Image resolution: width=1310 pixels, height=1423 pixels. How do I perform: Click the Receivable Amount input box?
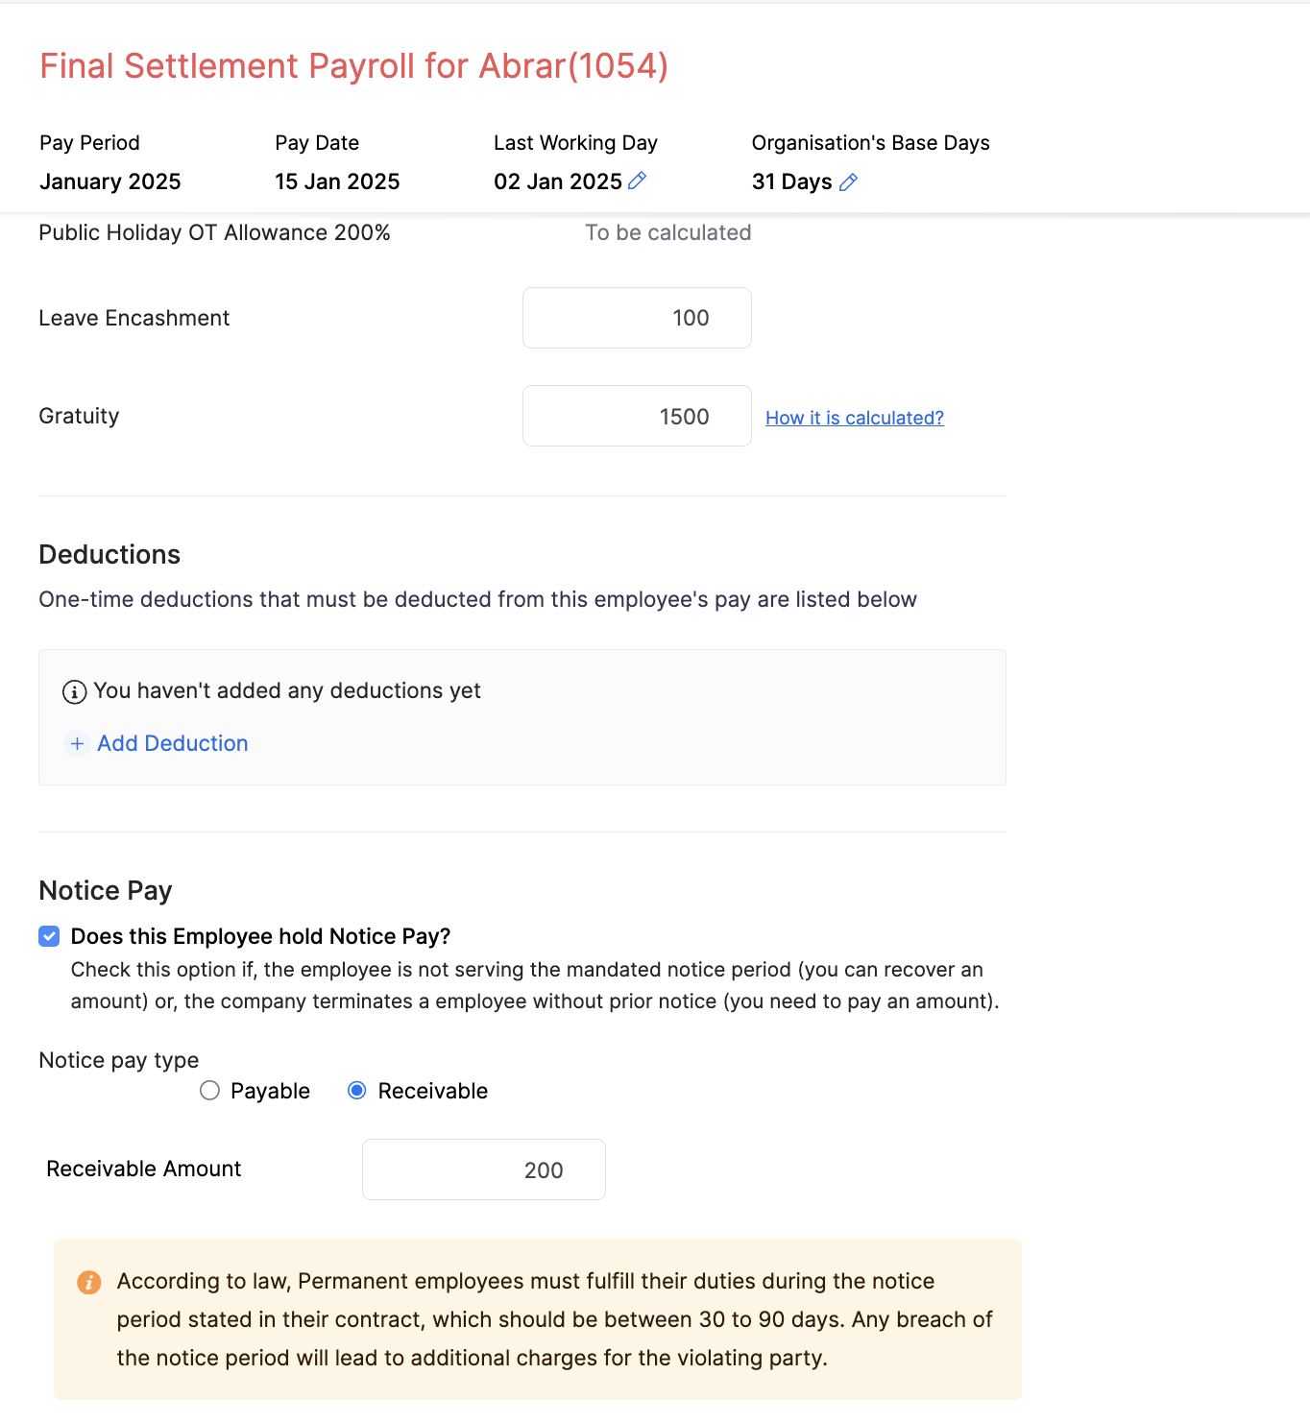pos(483,1170)
